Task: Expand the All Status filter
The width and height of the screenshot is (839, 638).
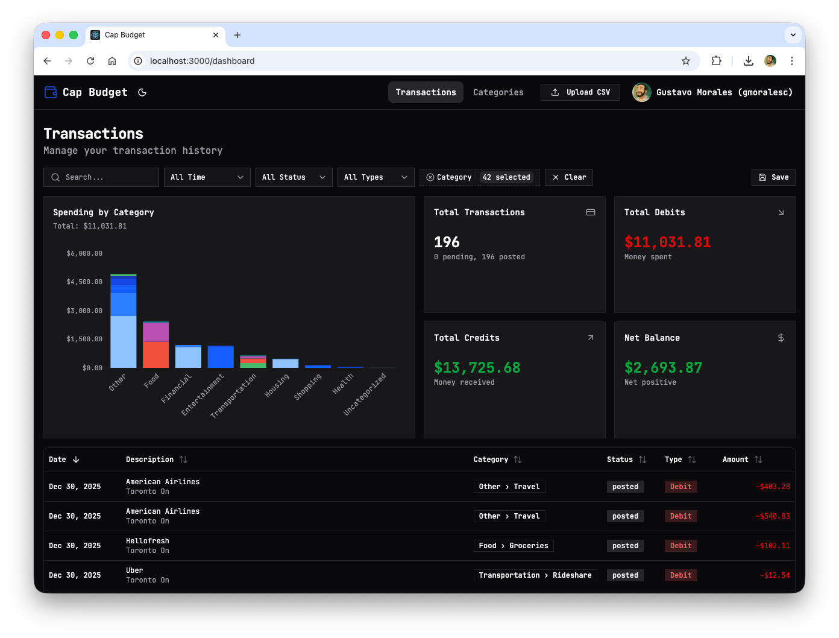Action: point(294,177)
